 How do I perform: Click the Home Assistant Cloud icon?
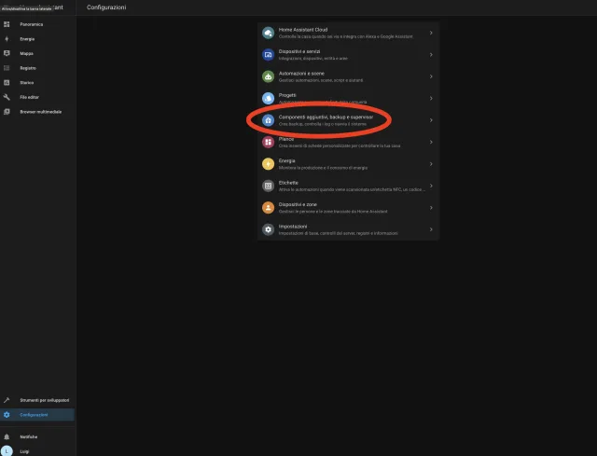[269, 34]
